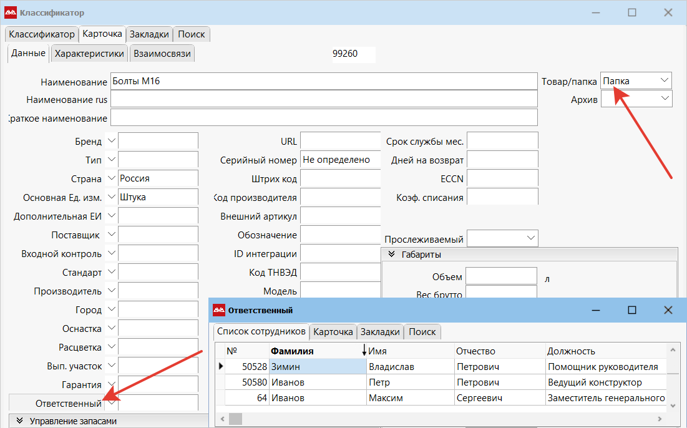Viewport: 687px width, 428px height.
Task: Collapse the Габариты section
Action: 392,255
